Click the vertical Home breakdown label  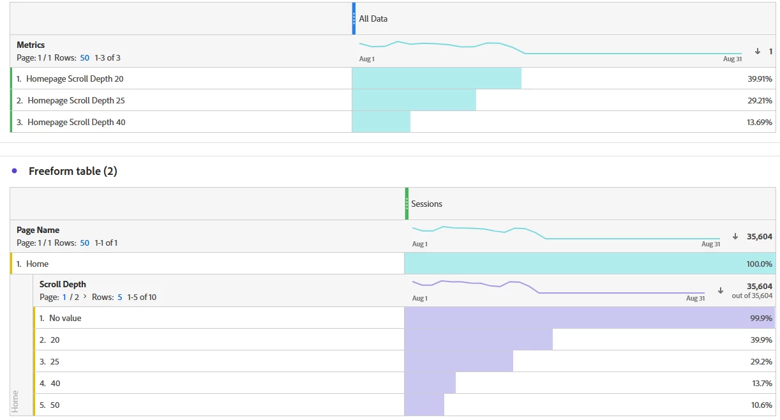15,401
